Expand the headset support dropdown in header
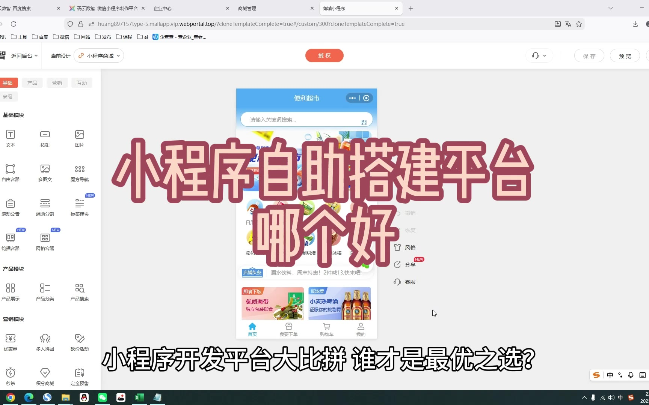649x405 pixels. 539,56
